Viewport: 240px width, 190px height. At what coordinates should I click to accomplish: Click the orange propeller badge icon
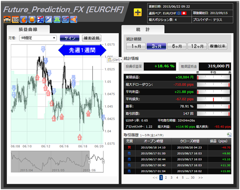(x=74, y=19)
